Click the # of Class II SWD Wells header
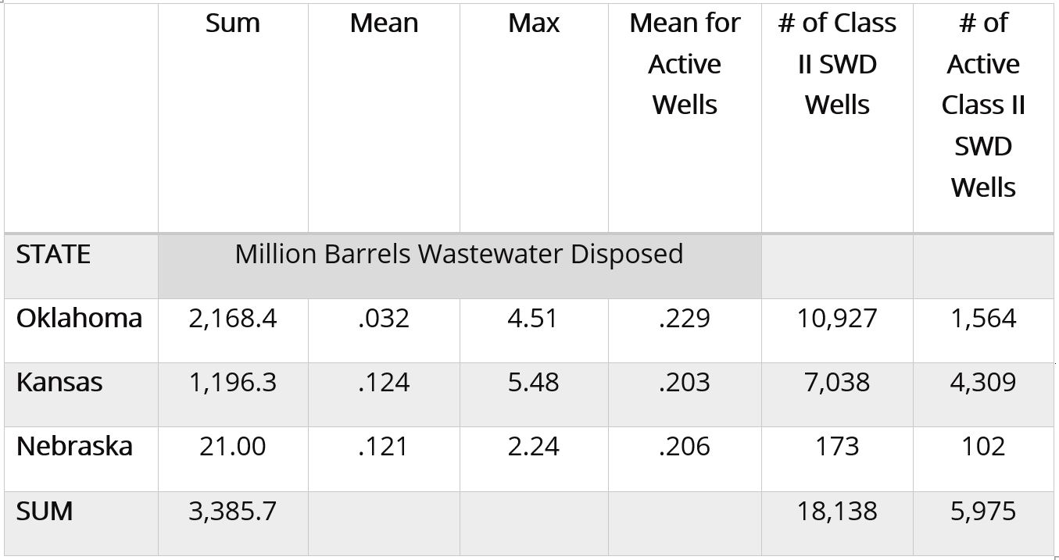The height and width of the screenshot is (560, 1059). click(x=837, y=64)
